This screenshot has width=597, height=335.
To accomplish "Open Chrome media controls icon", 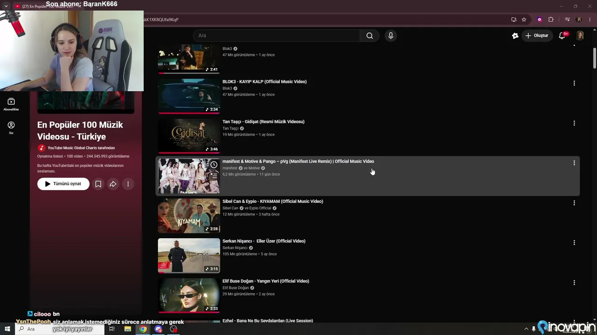I will [x=568, y=20].
